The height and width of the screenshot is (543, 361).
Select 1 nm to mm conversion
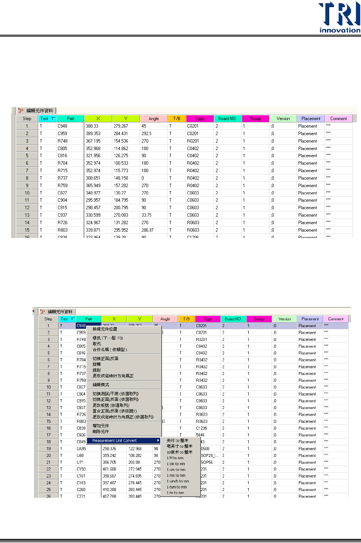[x=176, y=475]
